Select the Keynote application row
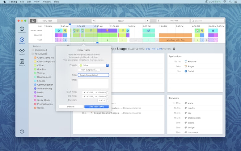Image resolution: width=241 pixels, height=151 pixels. 195,61
